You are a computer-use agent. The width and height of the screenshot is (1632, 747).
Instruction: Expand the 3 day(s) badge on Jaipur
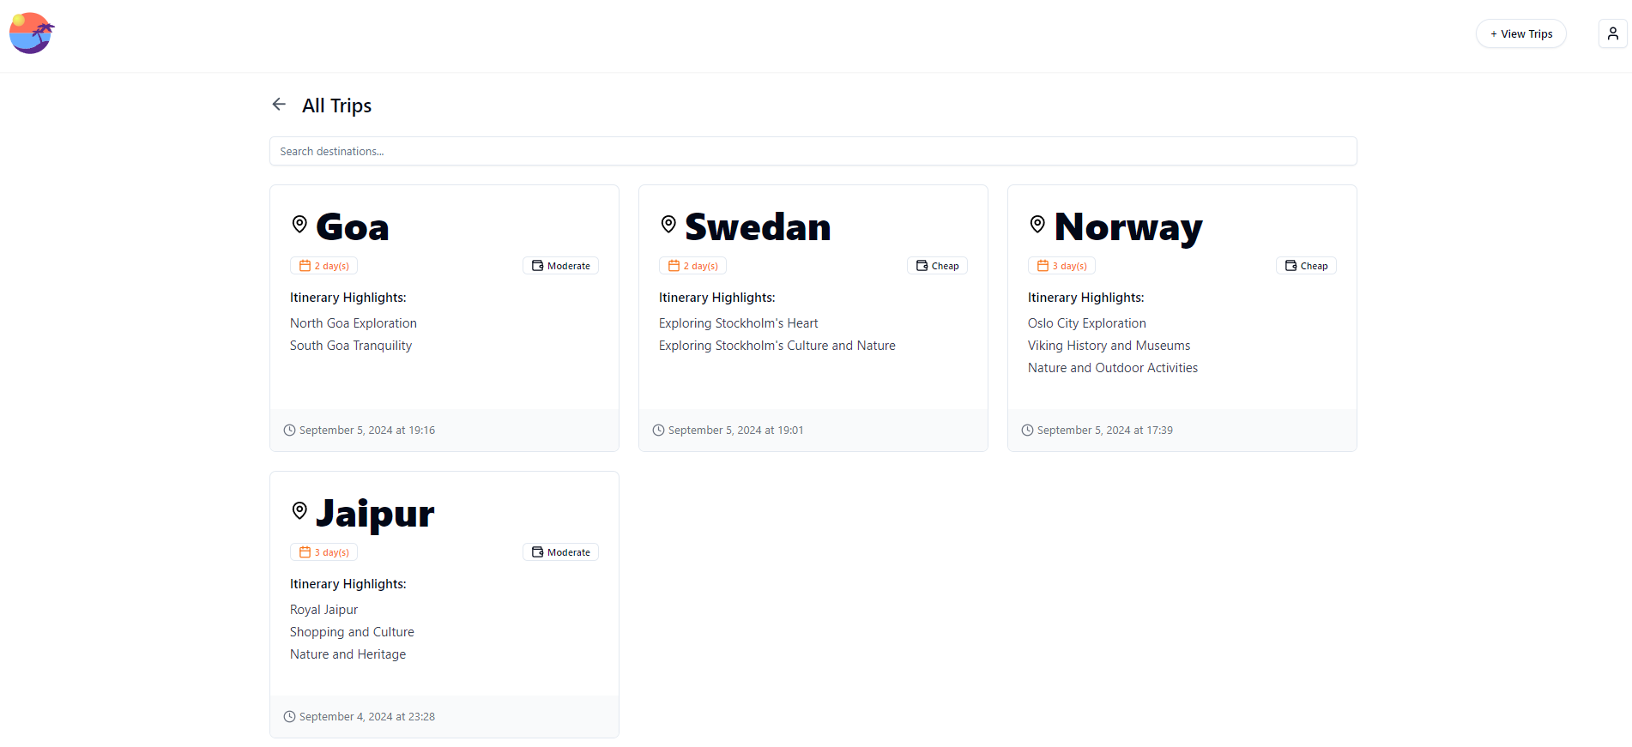coord(323,551)
